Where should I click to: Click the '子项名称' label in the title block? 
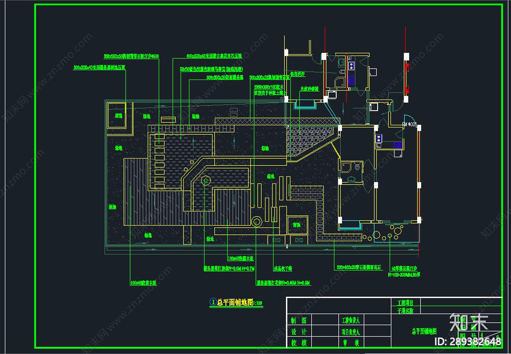405,310
